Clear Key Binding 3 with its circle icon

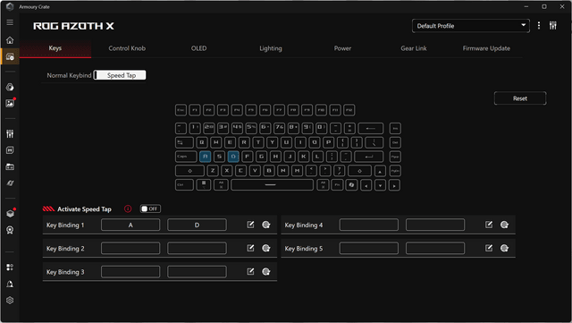click(x=266, y=271)
